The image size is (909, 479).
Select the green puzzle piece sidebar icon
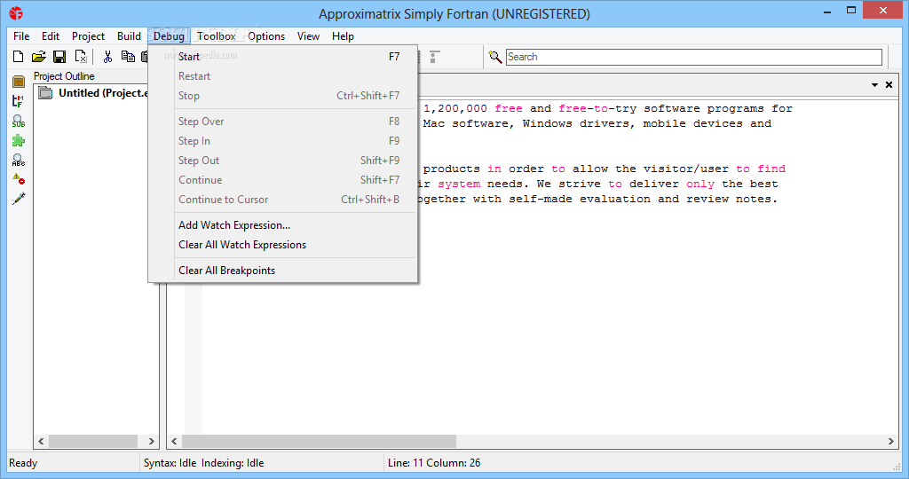(x=19, y=141)
